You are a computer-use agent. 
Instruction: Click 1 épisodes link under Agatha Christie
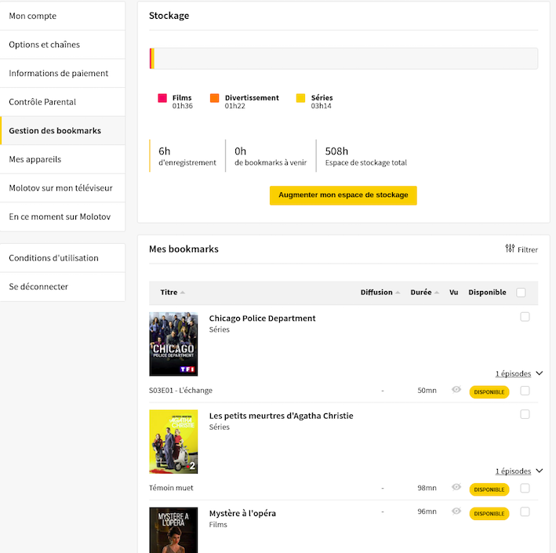513,471
